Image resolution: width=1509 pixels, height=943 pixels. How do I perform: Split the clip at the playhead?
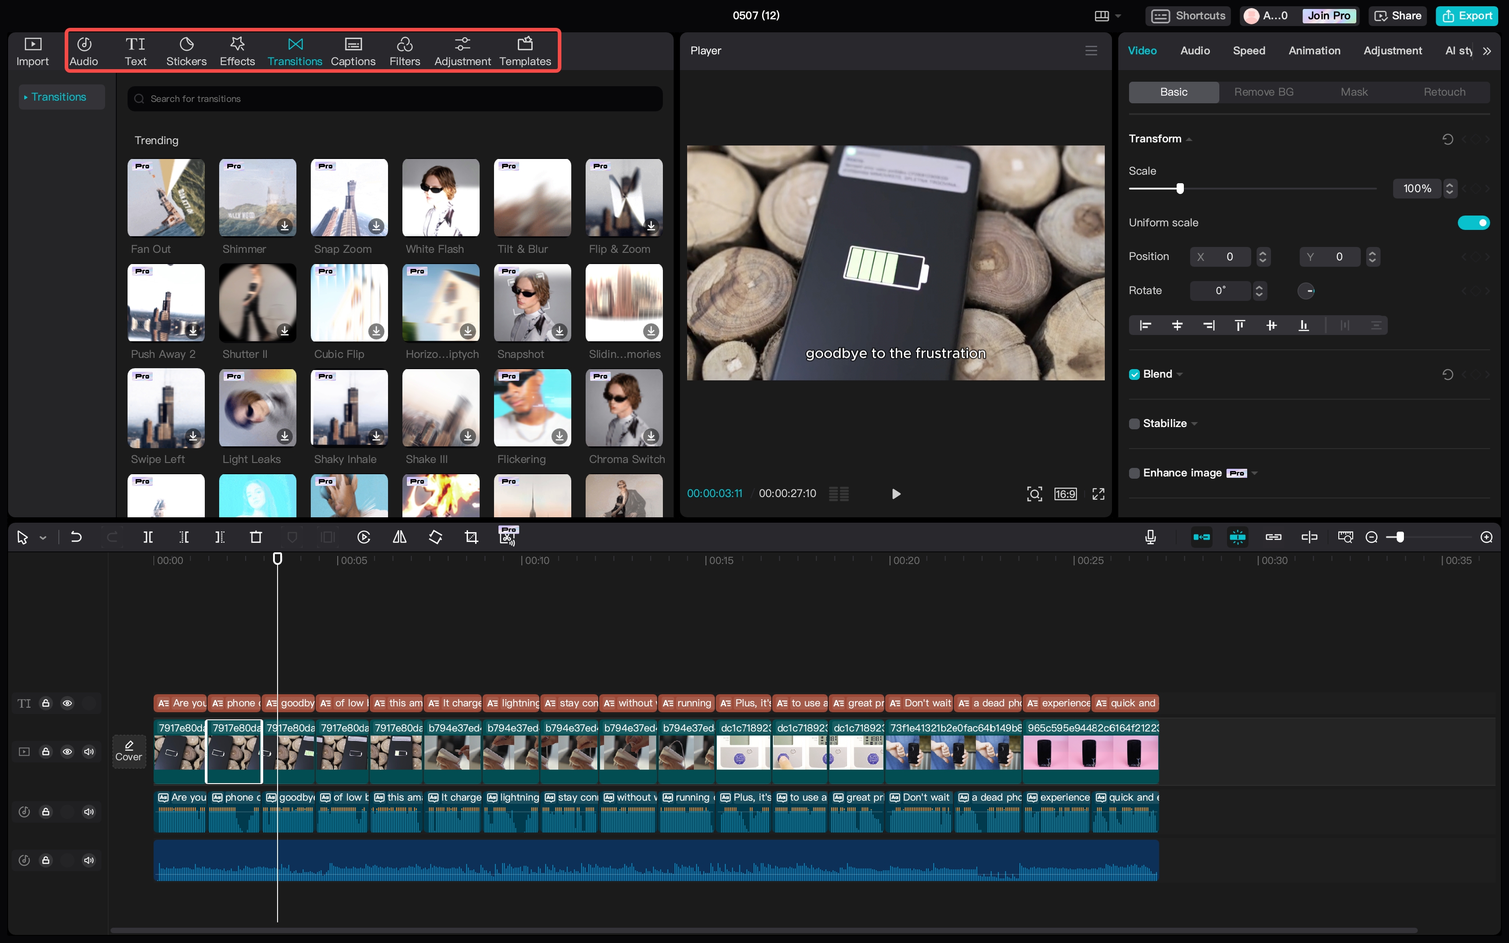pyautogui.click(x=148, y=536)
